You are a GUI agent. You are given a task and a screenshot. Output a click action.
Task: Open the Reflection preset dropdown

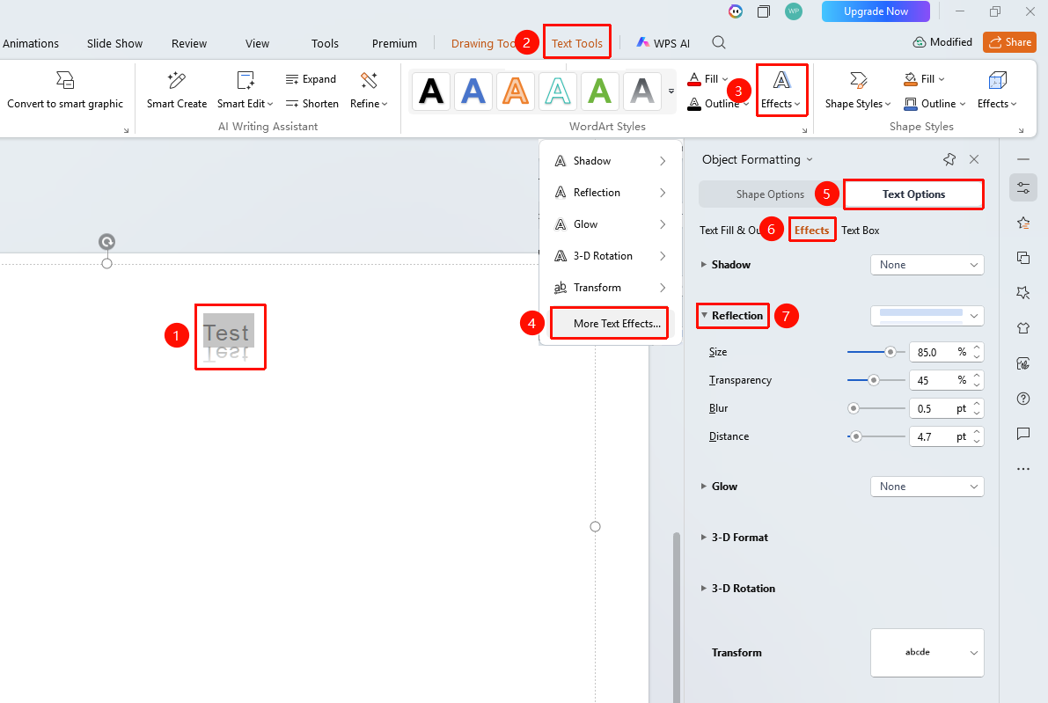(x=927, y=315)
